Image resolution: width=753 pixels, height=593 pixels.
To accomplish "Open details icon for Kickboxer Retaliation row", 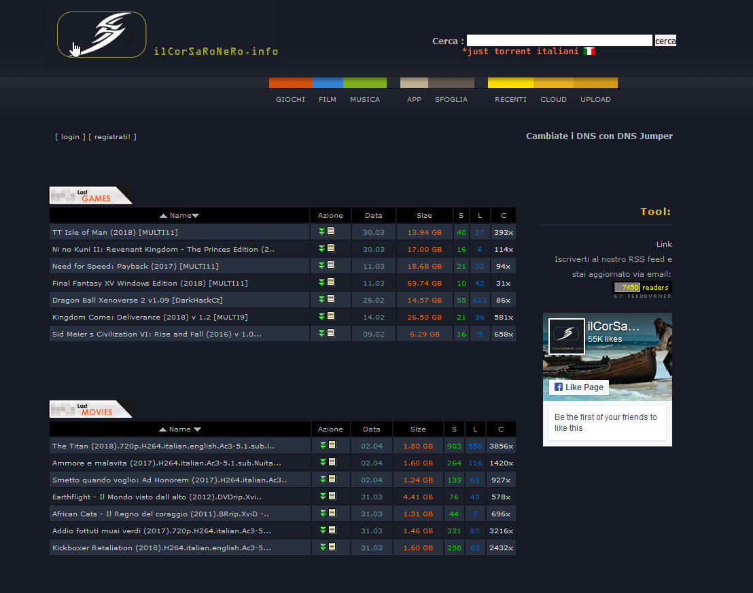I will pos(332,547).
